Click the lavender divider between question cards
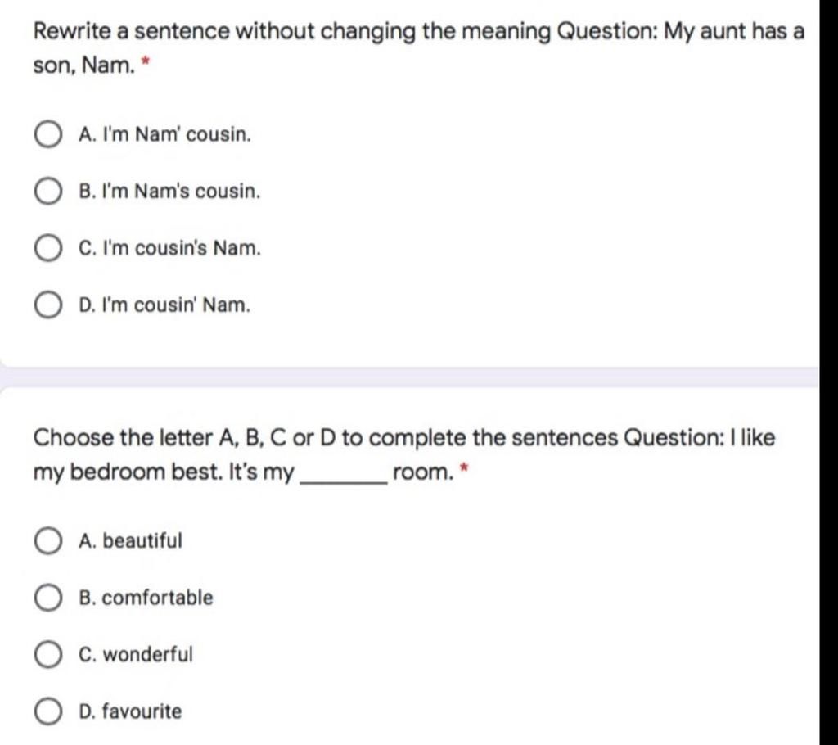Image resolution: width=838 pixels, height=745 pixels. [x=409, y=377]
